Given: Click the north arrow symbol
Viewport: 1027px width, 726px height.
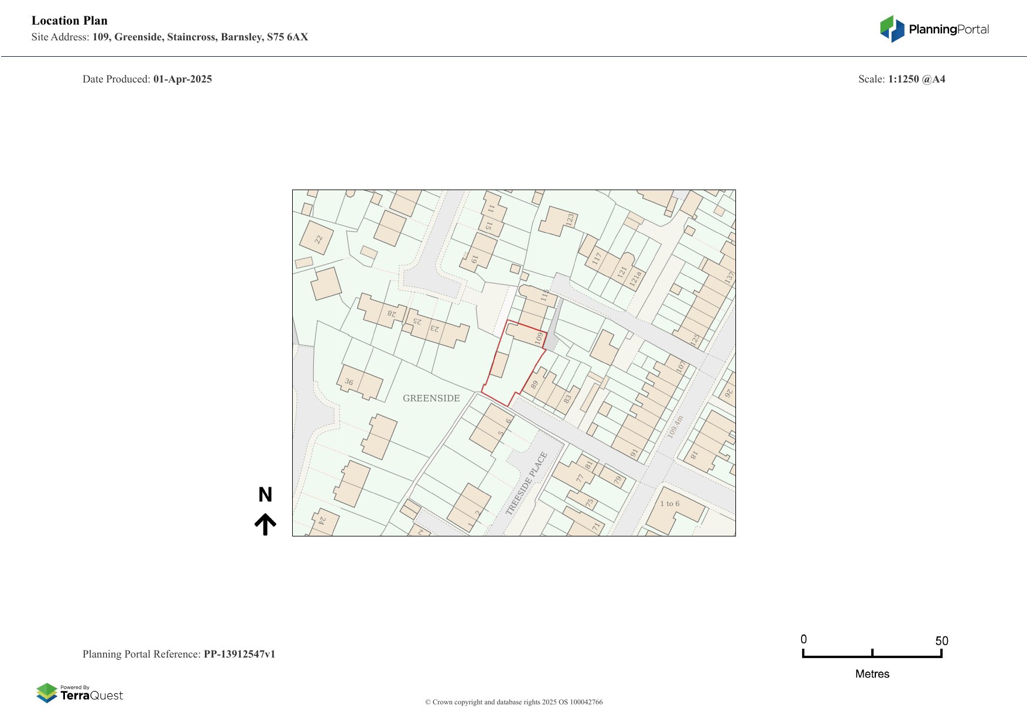Looking at the screenshot, I should (265, 525).
